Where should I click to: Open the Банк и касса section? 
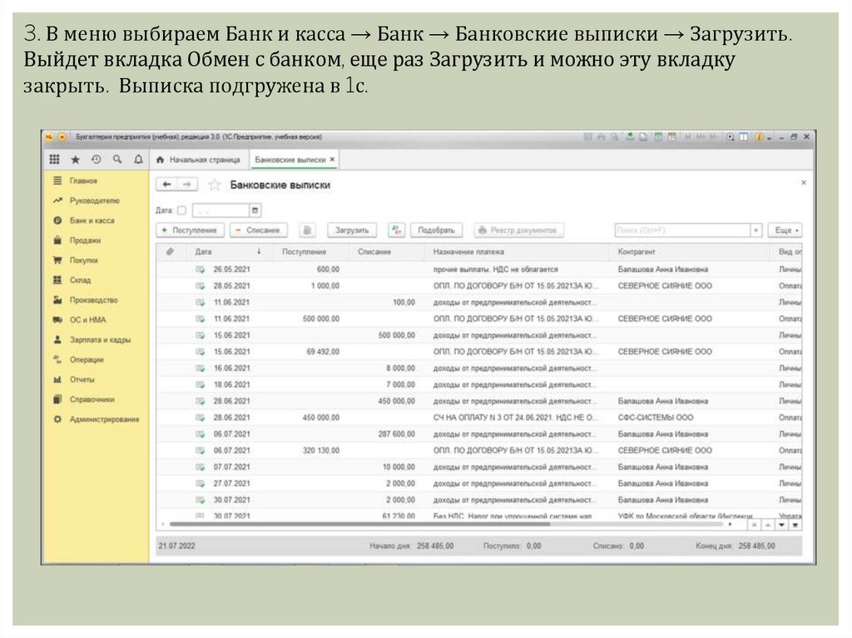(x=92, y=220)
